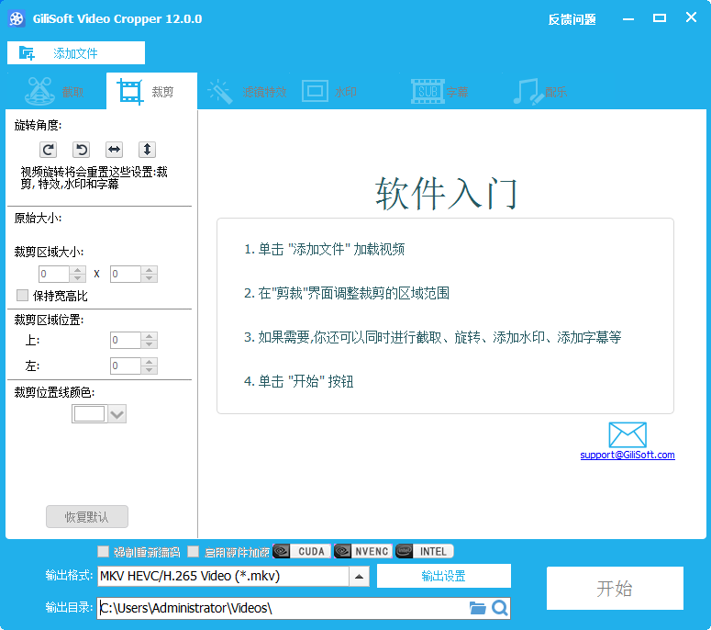The image size is (711, 630).
Task: Flip video vertically
Action: [x=147, y=150]
